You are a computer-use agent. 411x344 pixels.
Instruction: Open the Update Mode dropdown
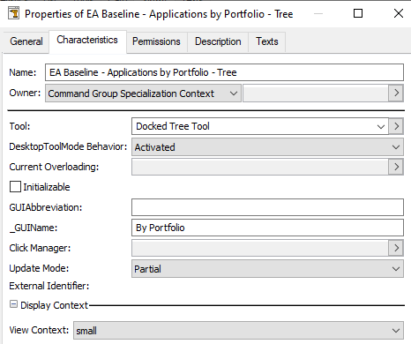(267, 269)
